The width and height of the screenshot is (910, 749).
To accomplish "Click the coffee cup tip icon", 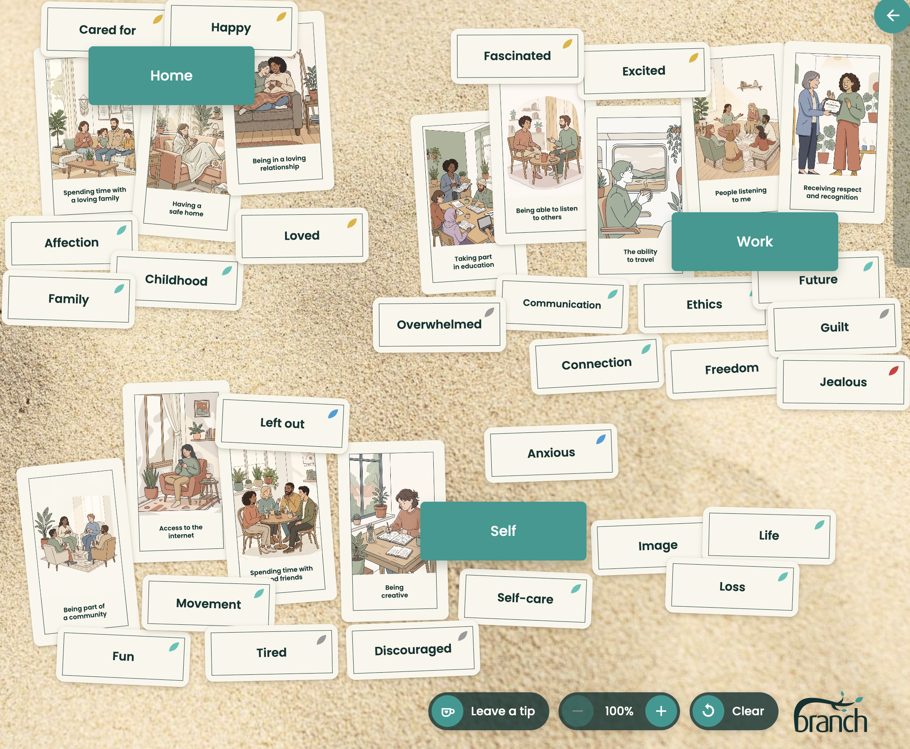I will (448, 711).
